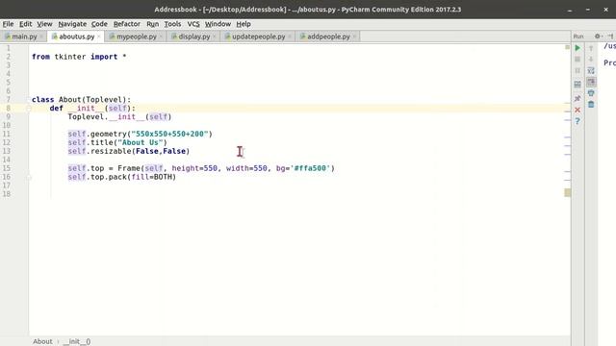Click line number 7 in gutter
The image size is (616, 346).
[x=8, y=100]
